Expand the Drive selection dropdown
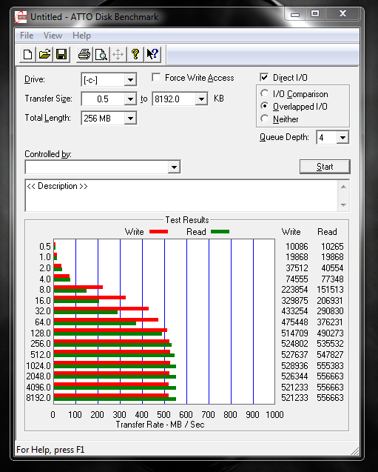The height and width of the screenshot is (472, 378). click(x=130, y=80)
